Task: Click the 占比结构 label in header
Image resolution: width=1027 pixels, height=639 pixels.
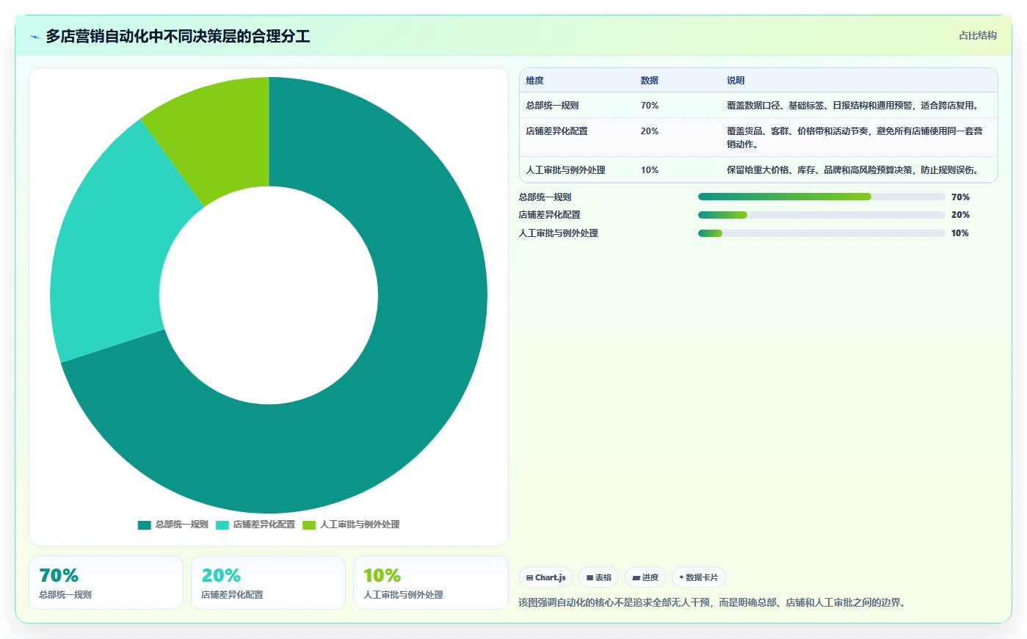Action: pyautogui.click(x=978, y=35)
